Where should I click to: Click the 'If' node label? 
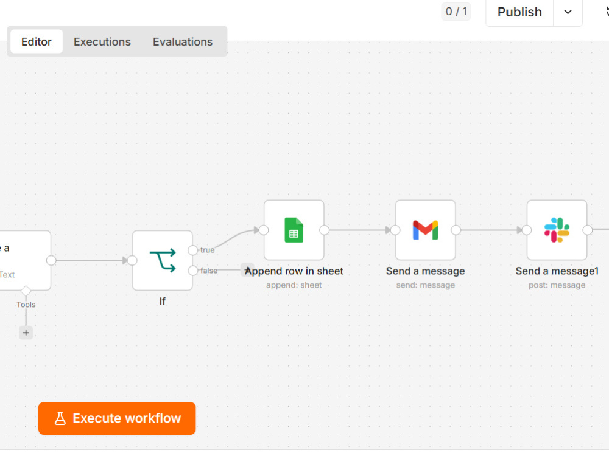coord(163,301)
